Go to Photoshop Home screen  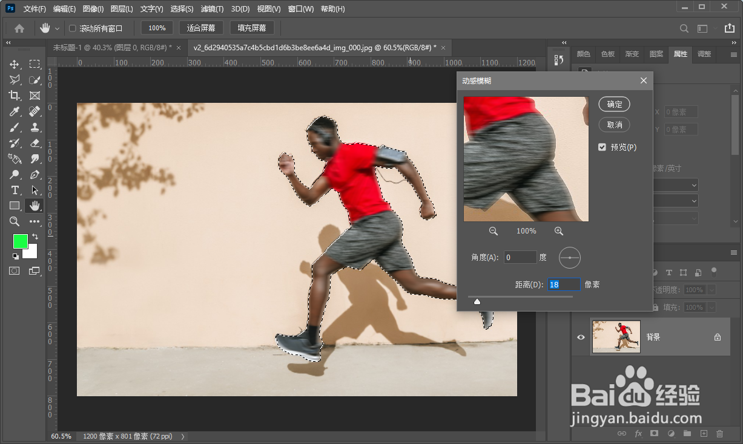point(19,28)
